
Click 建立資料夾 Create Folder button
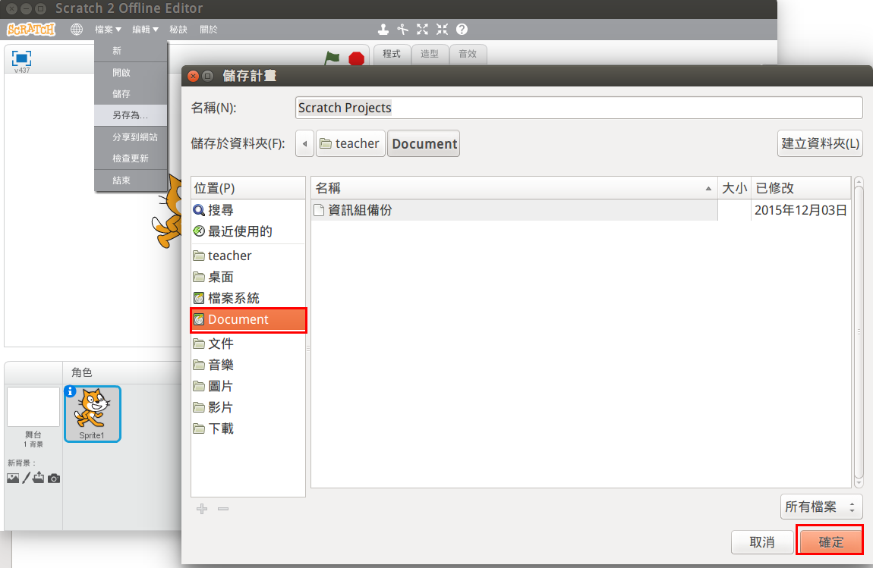pos(820,143)
